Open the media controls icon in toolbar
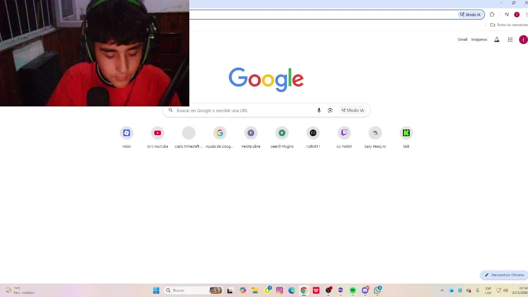 click(507, 14)
